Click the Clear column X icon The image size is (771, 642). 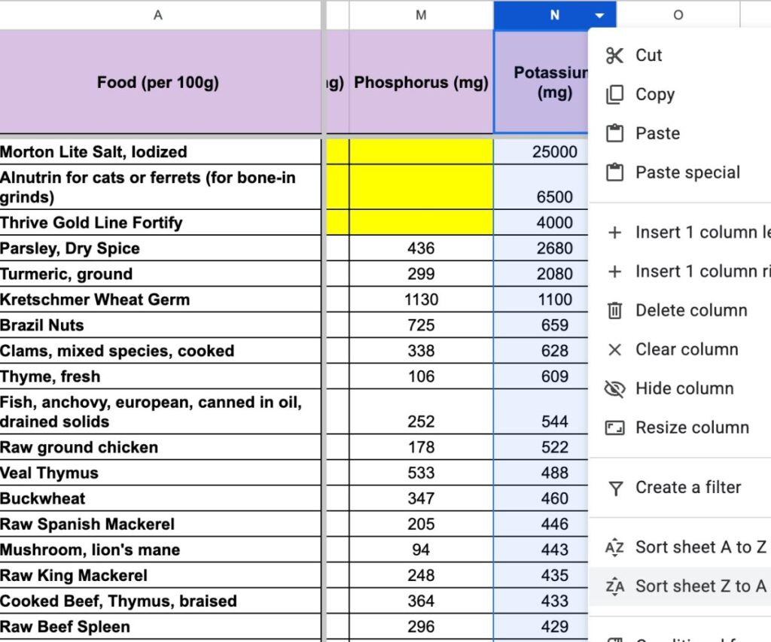(x=614, y=349)
